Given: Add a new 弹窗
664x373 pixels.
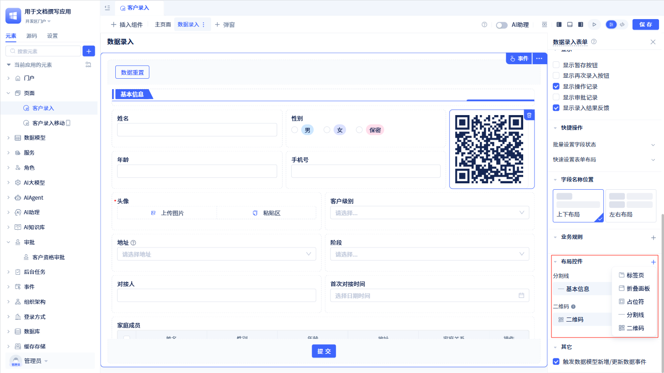Looking at the screenshot, I should (225, 25).
